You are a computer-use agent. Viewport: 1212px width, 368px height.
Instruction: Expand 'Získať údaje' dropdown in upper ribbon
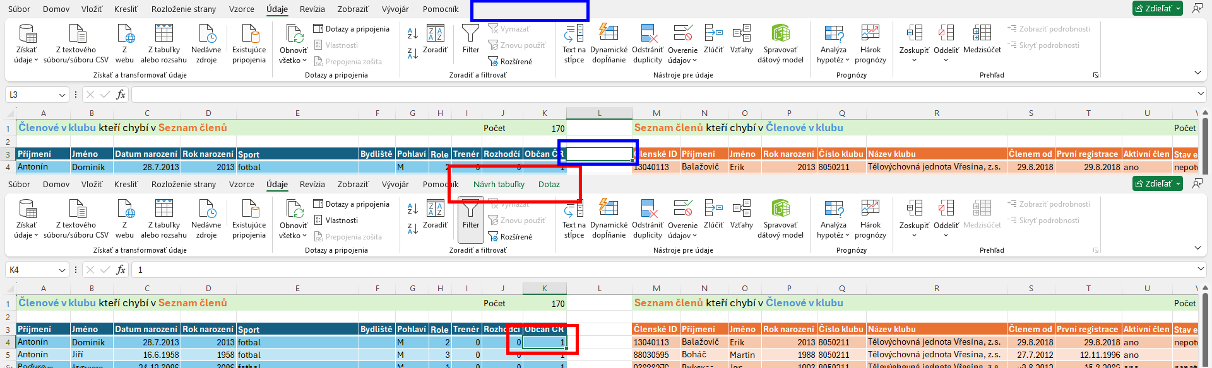[x=27, y=60]
